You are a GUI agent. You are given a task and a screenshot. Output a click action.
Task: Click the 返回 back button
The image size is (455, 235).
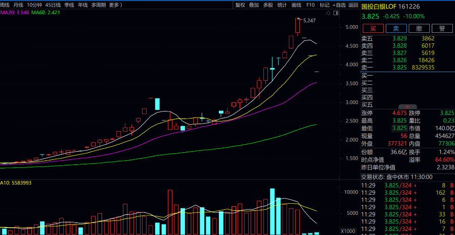tap(353, 5)
